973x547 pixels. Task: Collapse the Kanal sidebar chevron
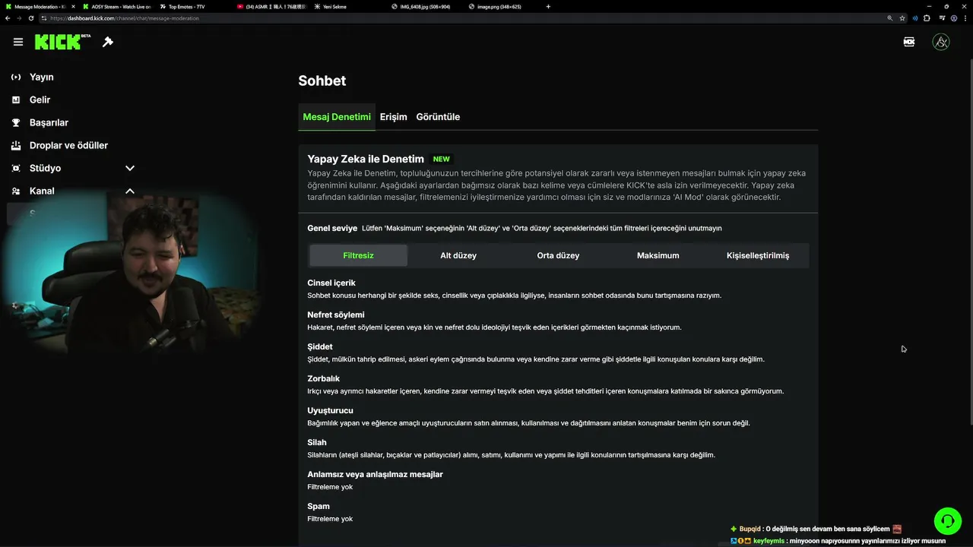click(130, 191)
